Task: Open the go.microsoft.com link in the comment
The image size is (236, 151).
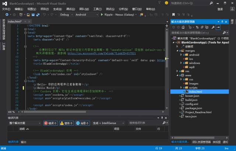Action: [102, 53]
